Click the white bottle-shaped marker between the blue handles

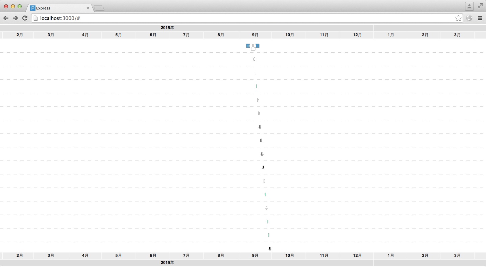(x=253, y=47)
